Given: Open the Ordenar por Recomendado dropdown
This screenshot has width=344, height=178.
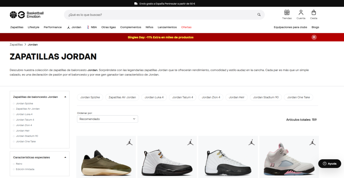Looking at the screenshot, I should [107, 119].
